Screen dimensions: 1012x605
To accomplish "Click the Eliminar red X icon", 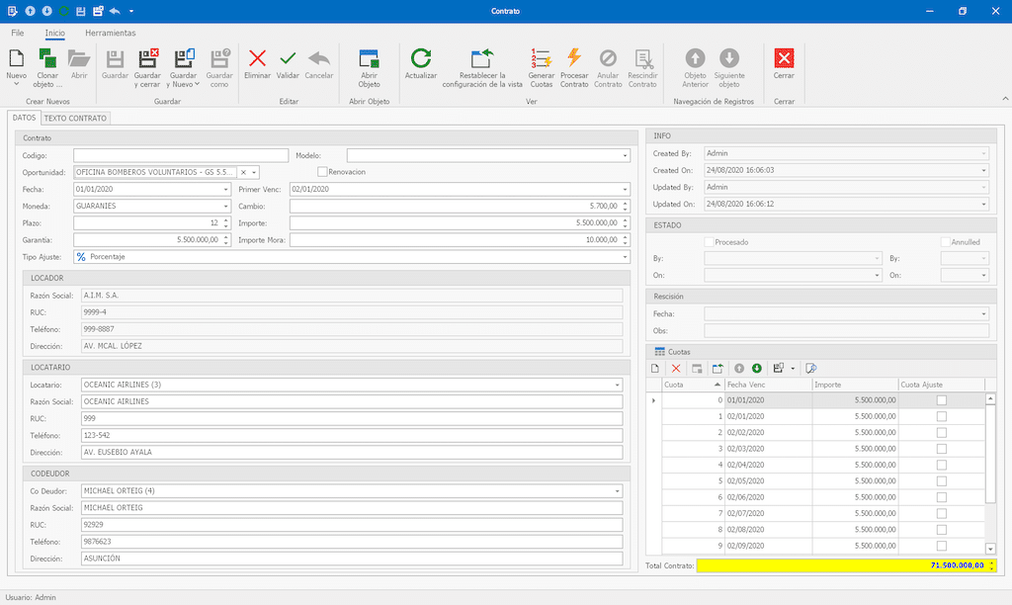I will [x=257, y=59].
